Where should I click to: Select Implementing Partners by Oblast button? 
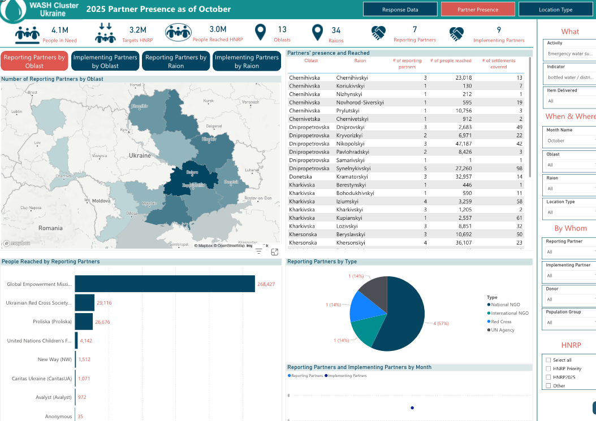pos(105,61)
